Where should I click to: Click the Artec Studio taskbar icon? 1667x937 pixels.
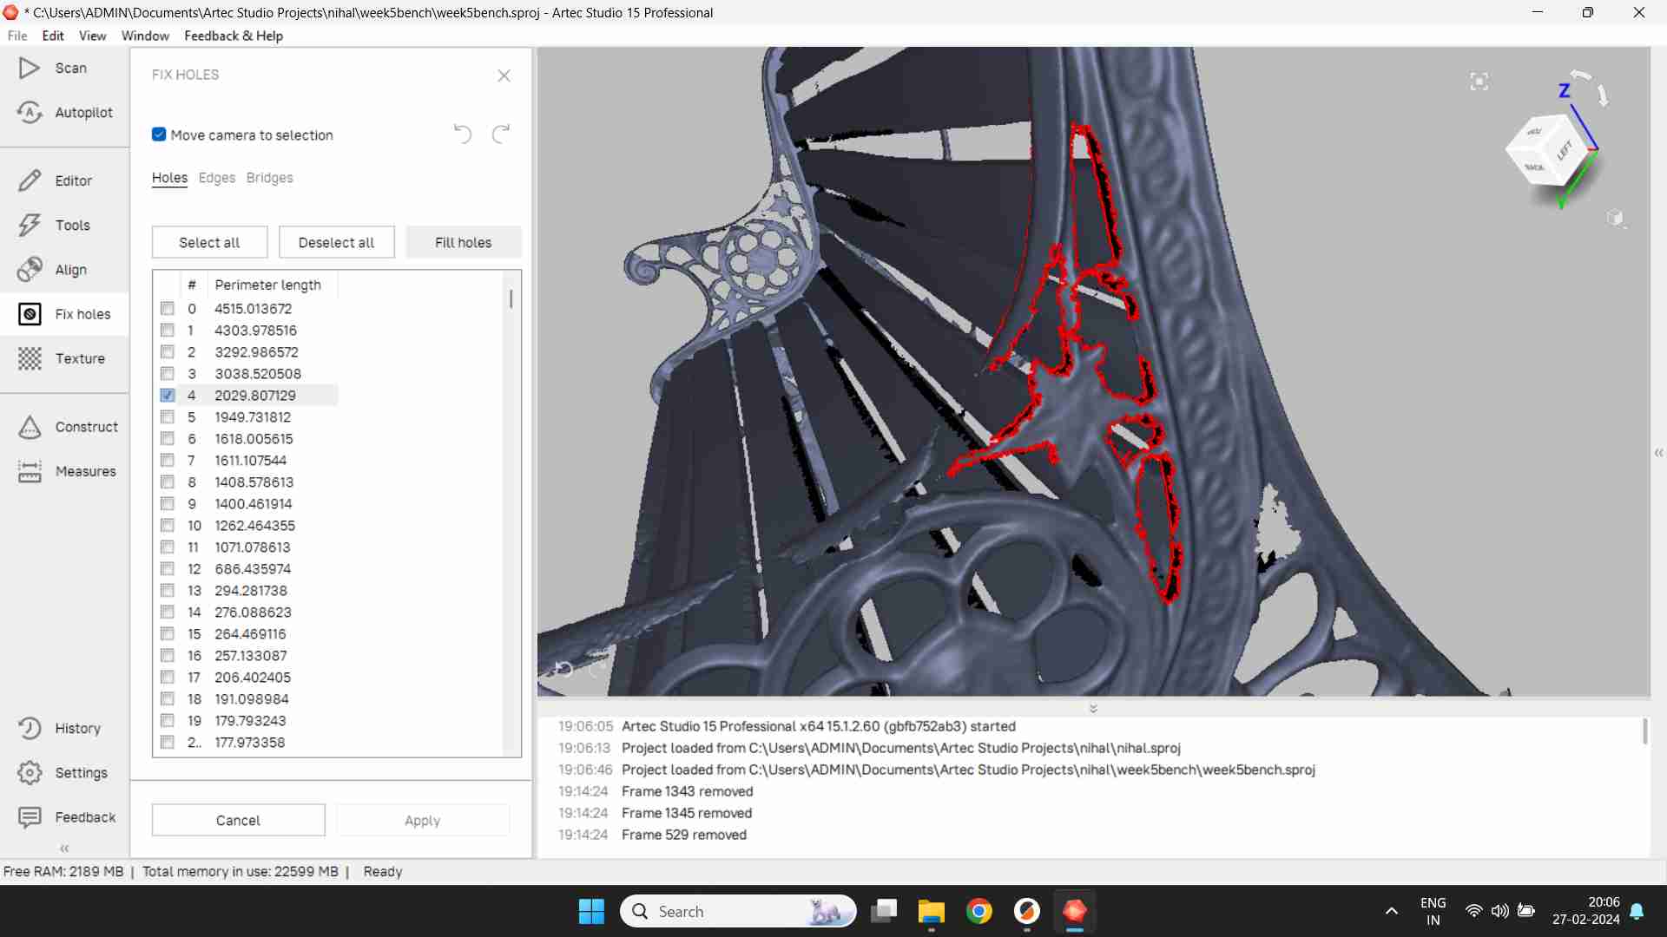coord(1074,911)
